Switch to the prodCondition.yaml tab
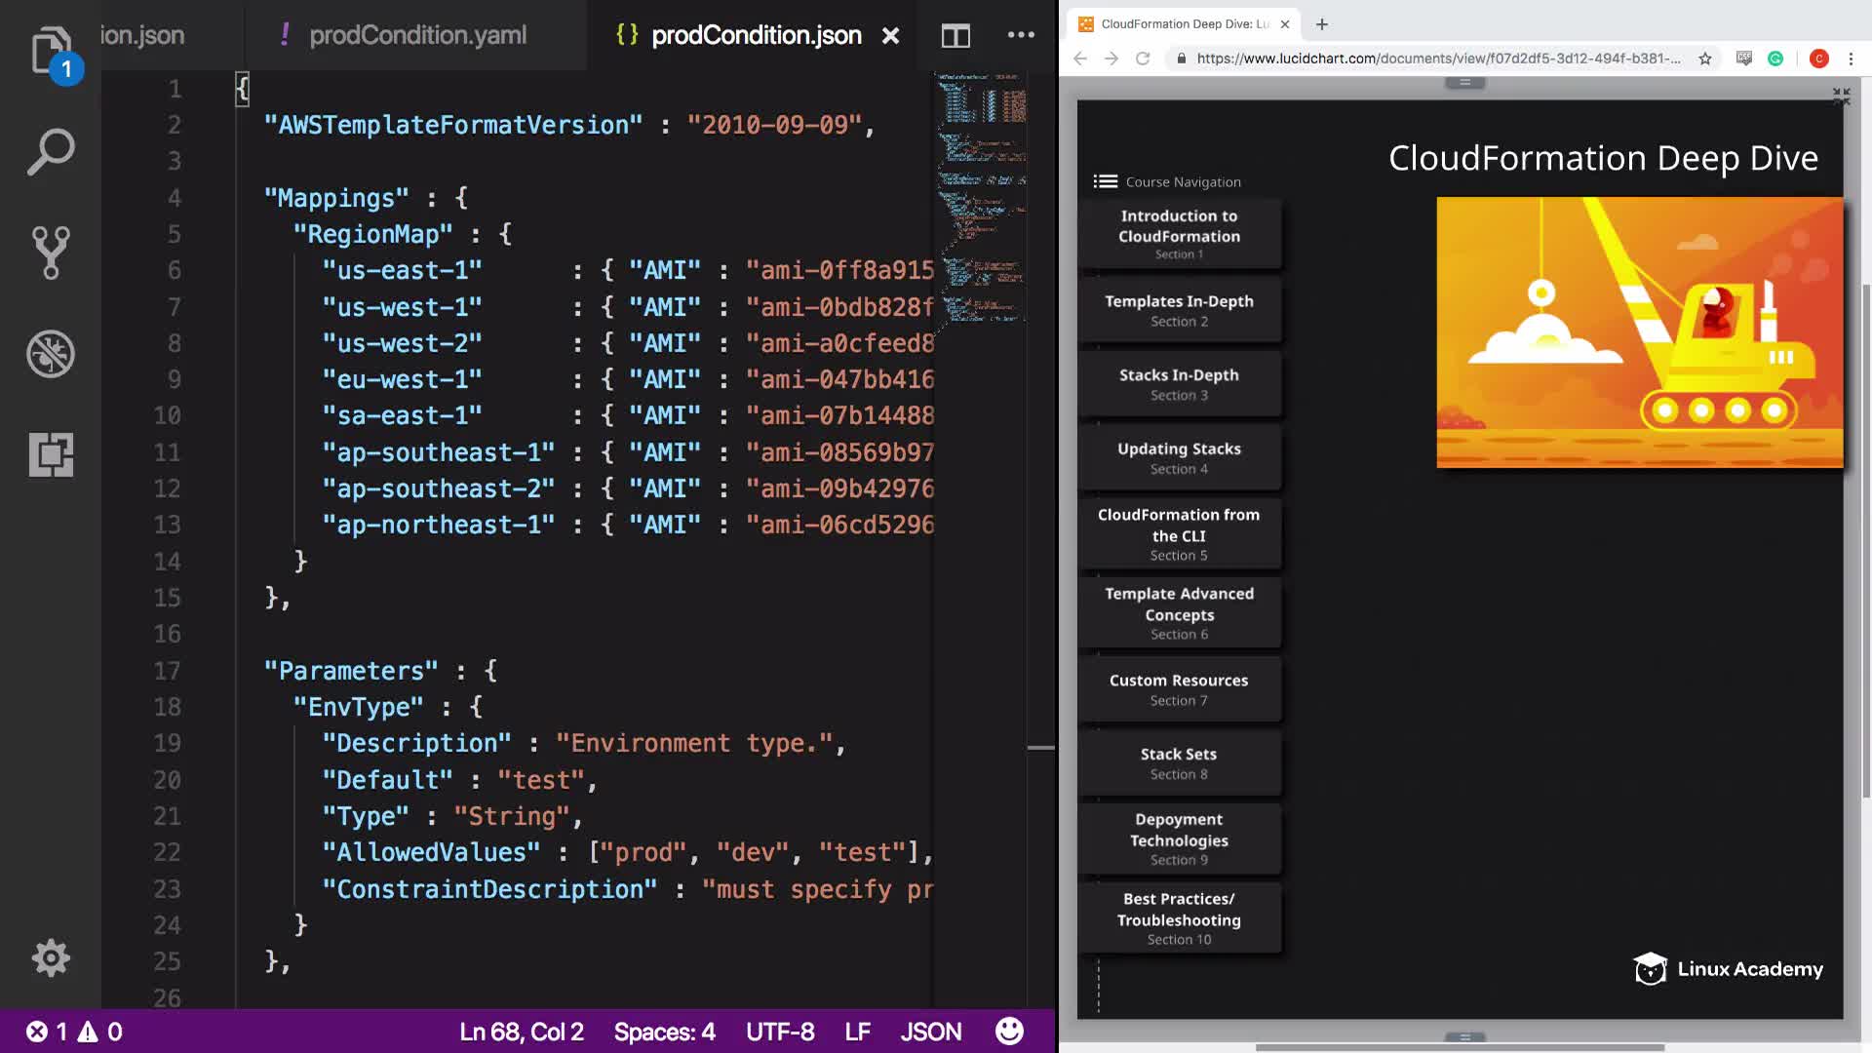 click(417, 36)
